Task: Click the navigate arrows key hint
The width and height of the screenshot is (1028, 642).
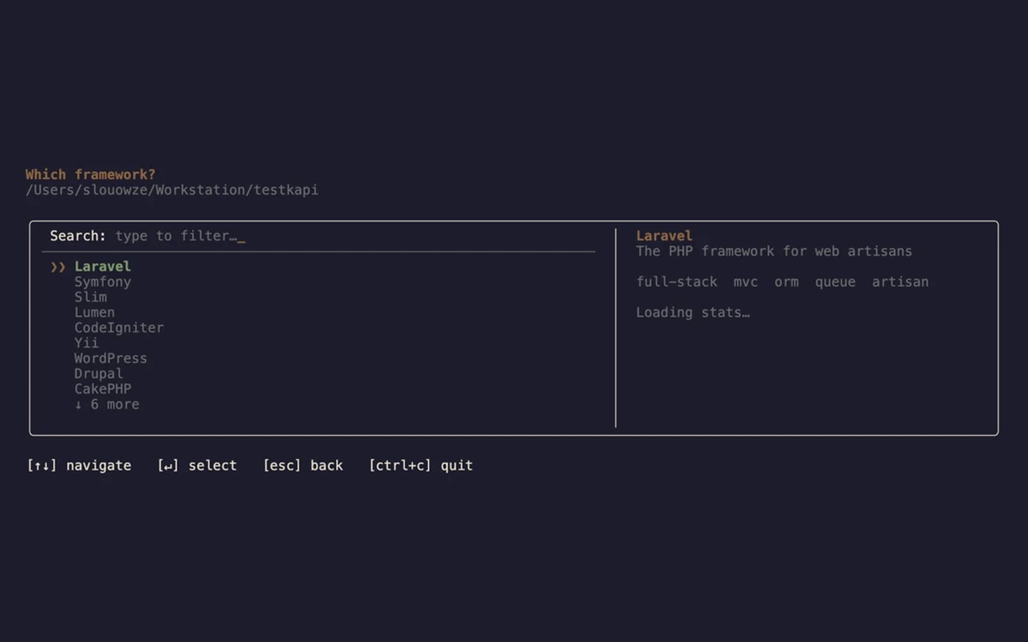Action: coord(78,465)
